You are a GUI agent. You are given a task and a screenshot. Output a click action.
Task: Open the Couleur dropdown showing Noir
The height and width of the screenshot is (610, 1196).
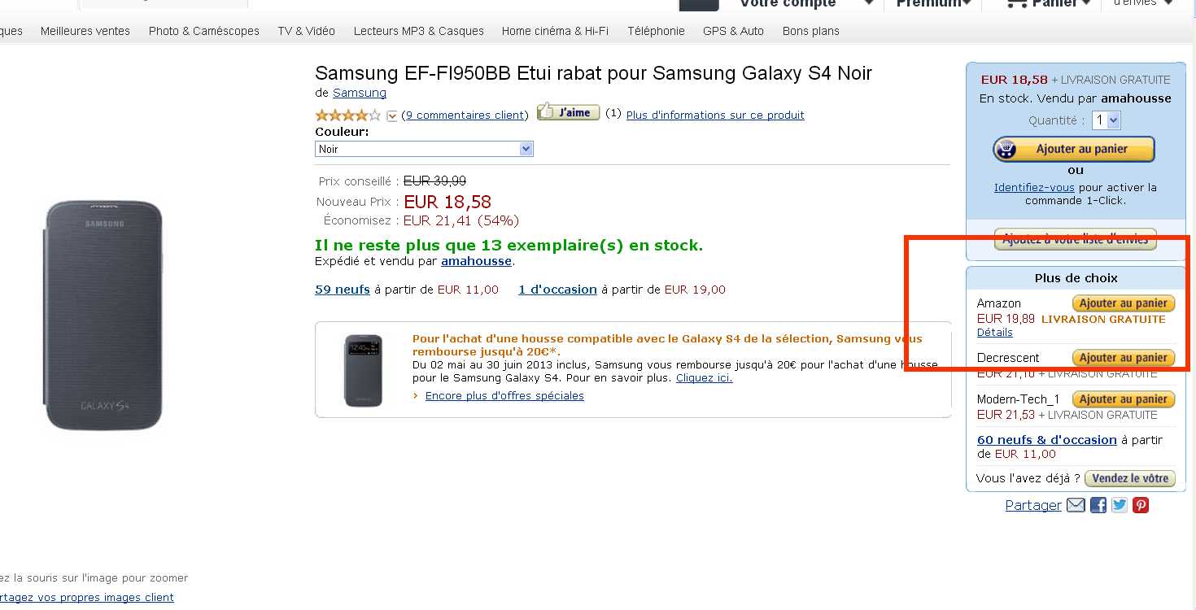click(x=424, y=149)
